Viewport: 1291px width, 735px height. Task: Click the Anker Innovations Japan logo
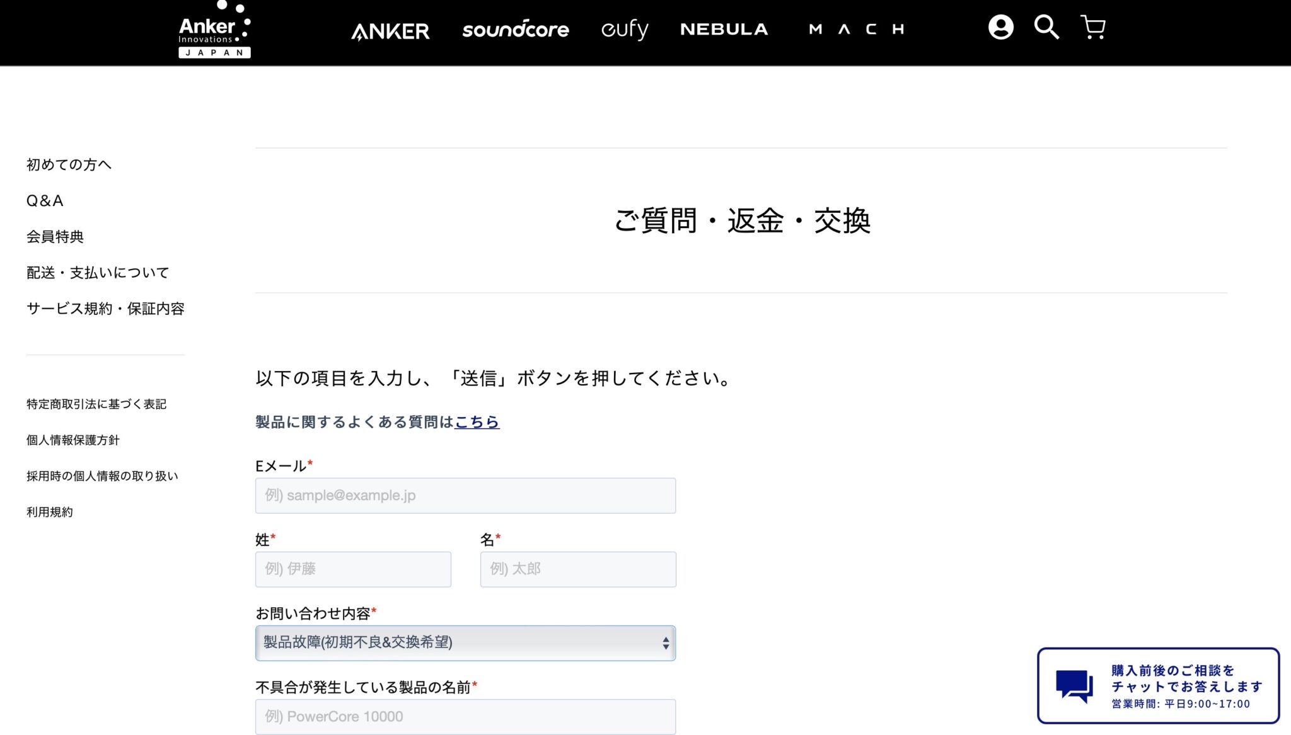pos(214,30)
